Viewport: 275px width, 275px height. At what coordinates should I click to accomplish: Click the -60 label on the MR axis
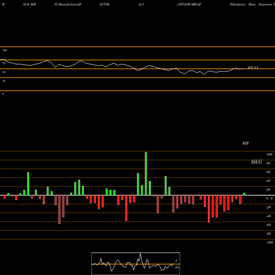coord(268,225)
